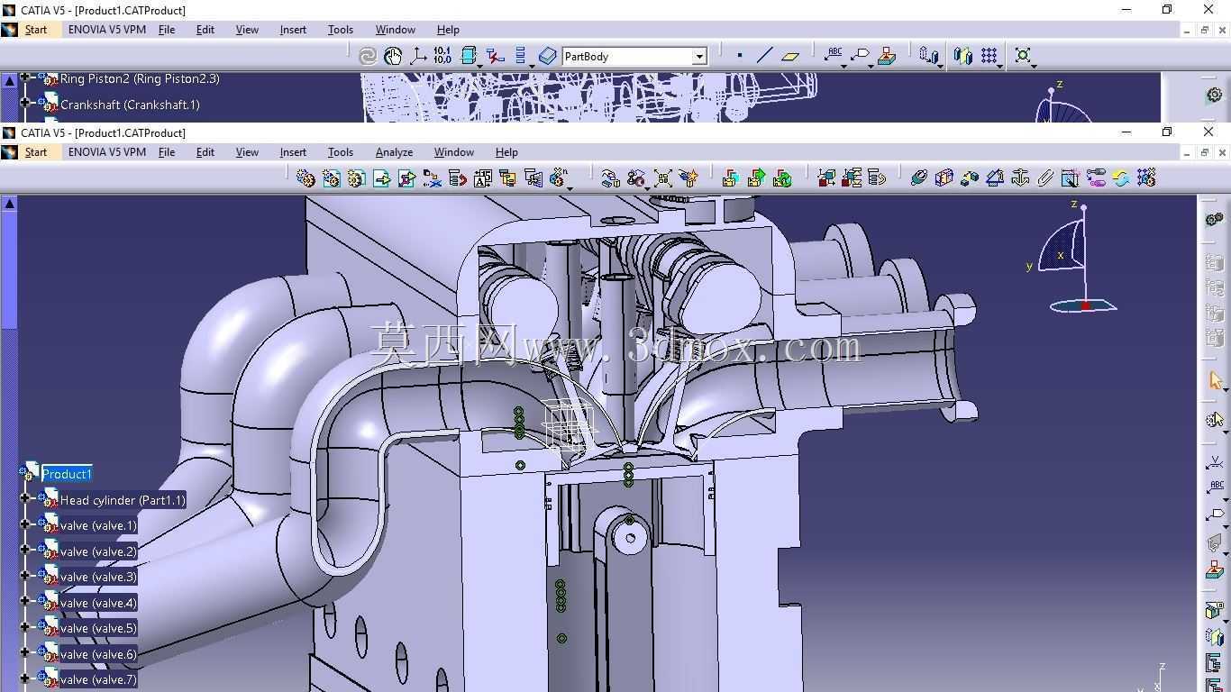Open Graph Tree Reordering tool
Screen dimensions: 1231x692
tap(457, 178)
